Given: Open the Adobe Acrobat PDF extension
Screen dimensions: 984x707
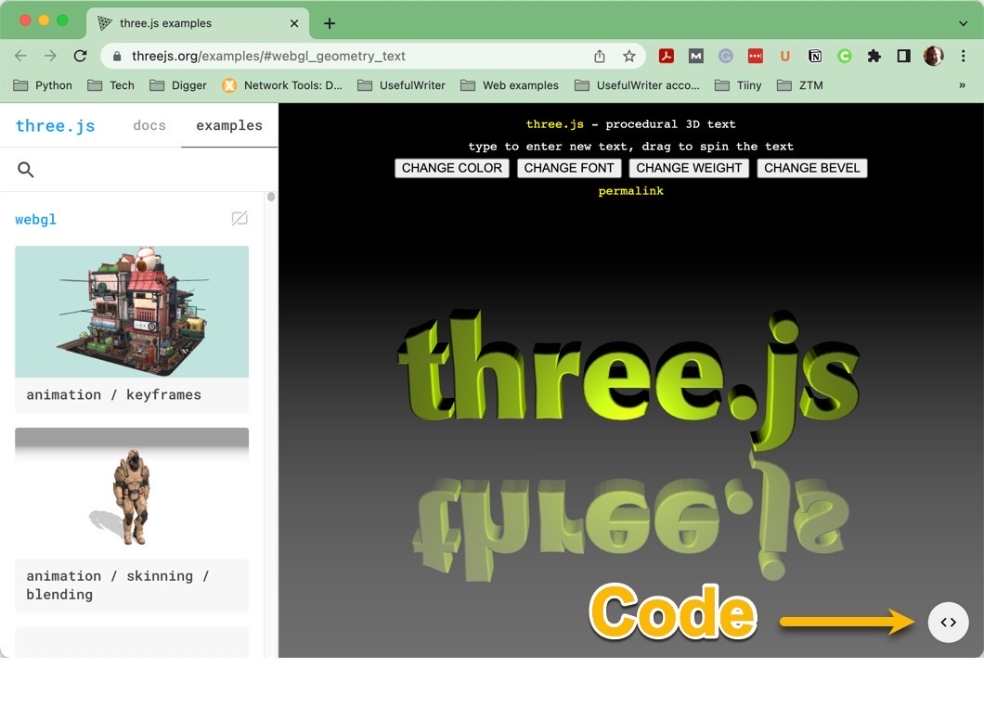Looking at the screenshot, I should (666, 56).
